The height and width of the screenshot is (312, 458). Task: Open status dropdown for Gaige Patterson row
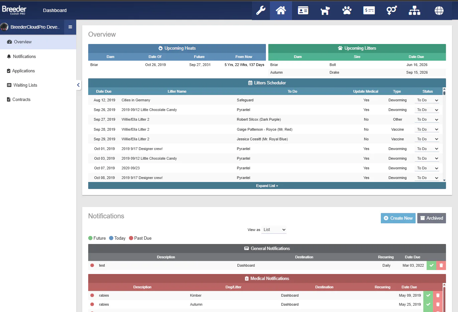(x=427, y=129)
